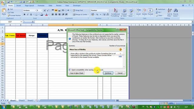194x109 pixels.
Task: Select row 37 header
Action: click(2, 44)
